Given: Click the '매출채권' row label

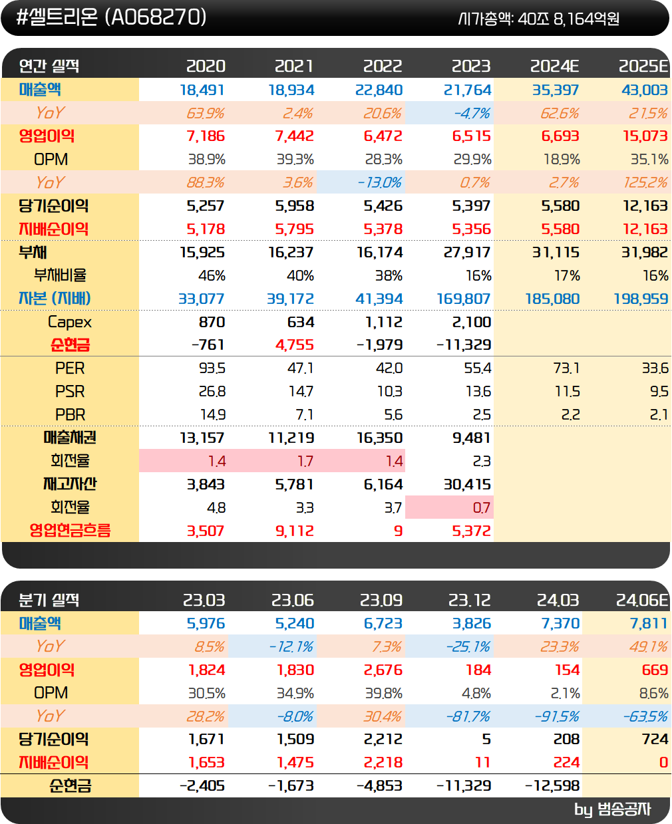Looking at the screenshot, I should click(70, 438).
